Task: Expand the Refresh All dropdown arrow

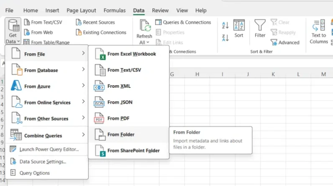Action: coord(148,42)
